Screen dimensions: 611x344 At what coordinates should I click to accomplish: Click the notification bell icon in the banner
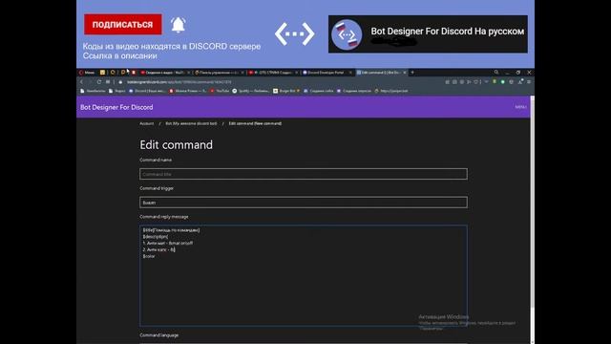click(179, 25)
